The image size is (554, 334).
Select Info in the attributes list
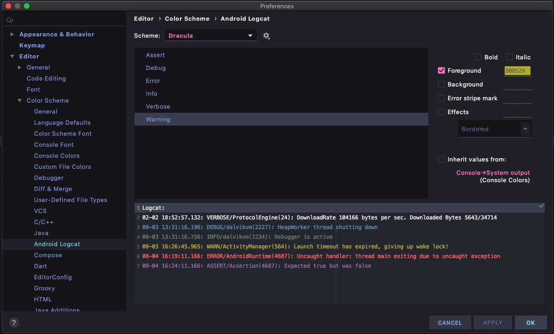click(x=281, y=94)
